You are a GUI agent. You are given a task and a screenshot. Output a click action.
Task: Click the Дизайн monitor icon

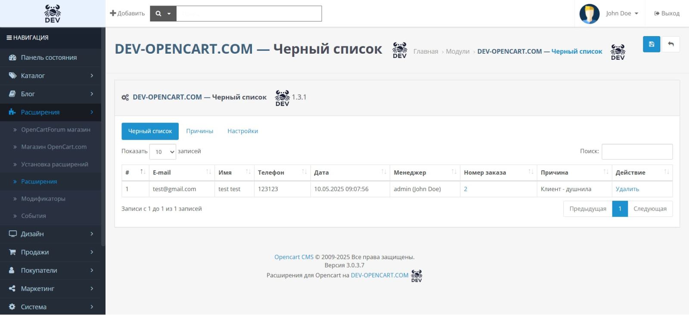[x=12, y=234]
